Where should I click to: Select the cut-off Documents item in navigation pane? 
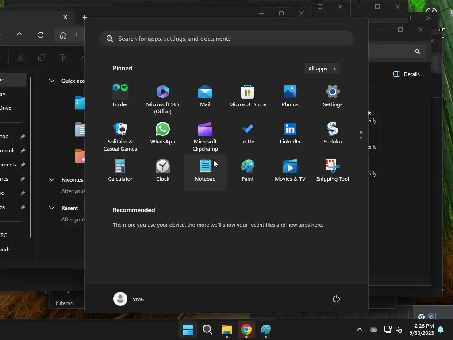pyautogui.click(x=8, y=165)
